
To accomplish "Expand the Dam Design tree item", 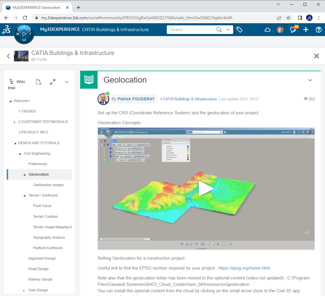I will [24, 290].
